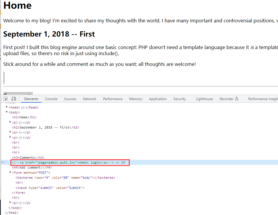The image size is (278, 215).
Task: Select the br node inside the form
Action: tap(19, 183)
